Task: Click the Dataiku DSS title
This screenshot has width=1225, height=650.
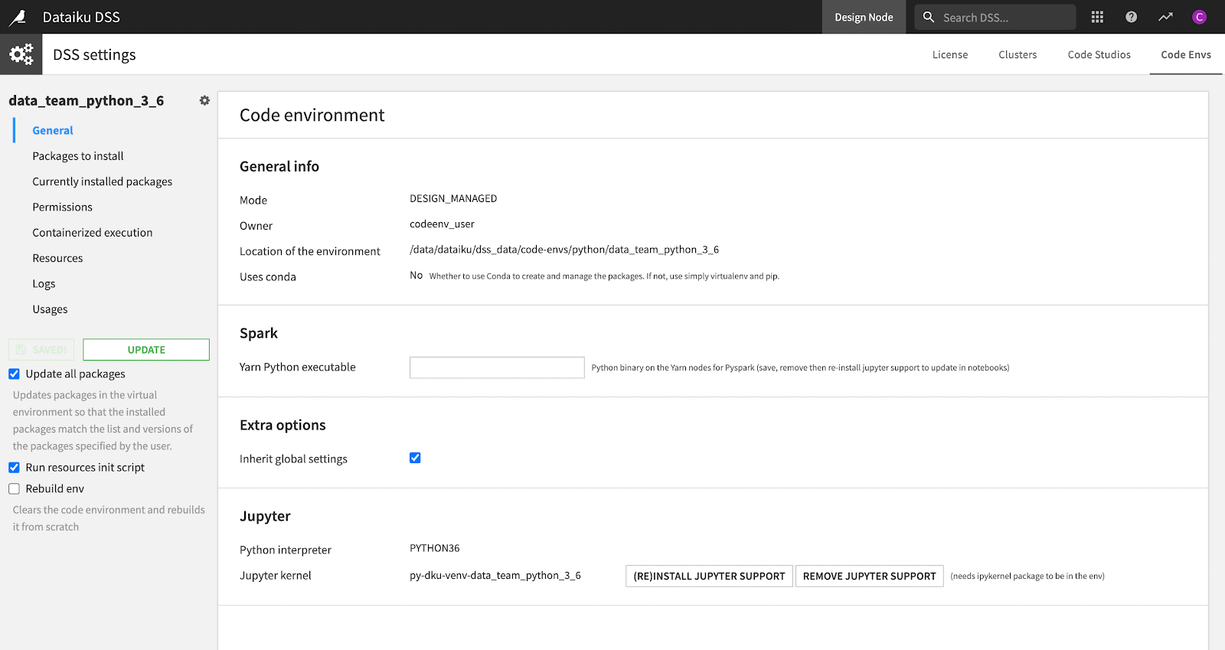Action: (x=81, y=17)
